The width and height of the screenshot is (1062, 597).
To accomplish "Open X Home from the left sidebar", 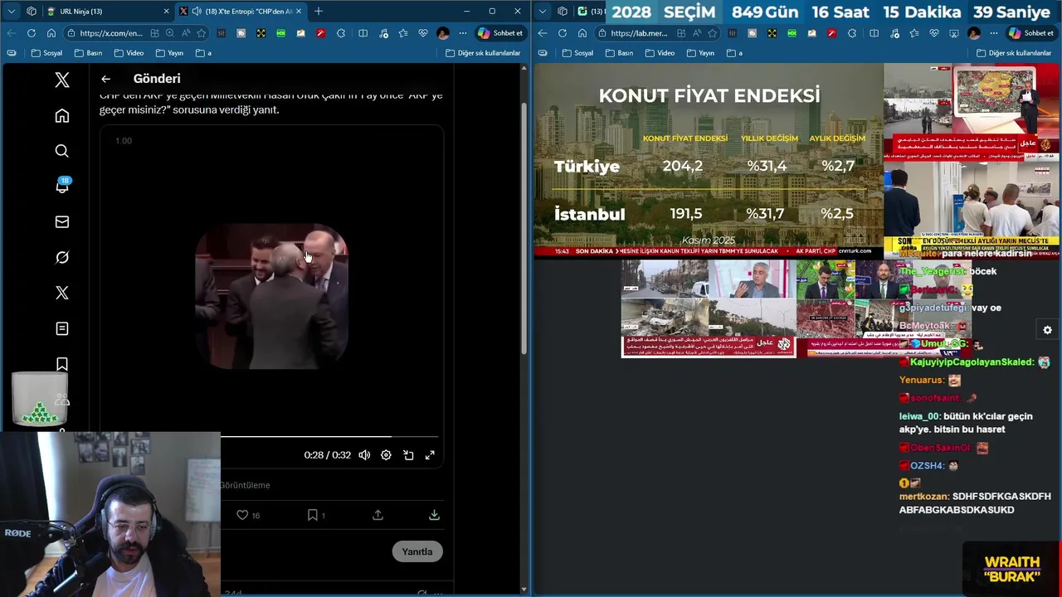I will [62, 116].
